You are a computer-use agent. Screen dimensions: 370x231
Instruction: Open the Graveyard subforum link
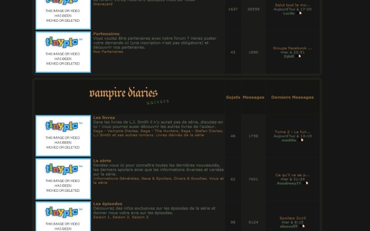coord(103,4)
